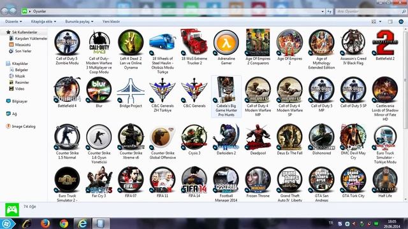Click the Far Cry 3 icon
Screen dimensions: 408x229
[99, 179]
